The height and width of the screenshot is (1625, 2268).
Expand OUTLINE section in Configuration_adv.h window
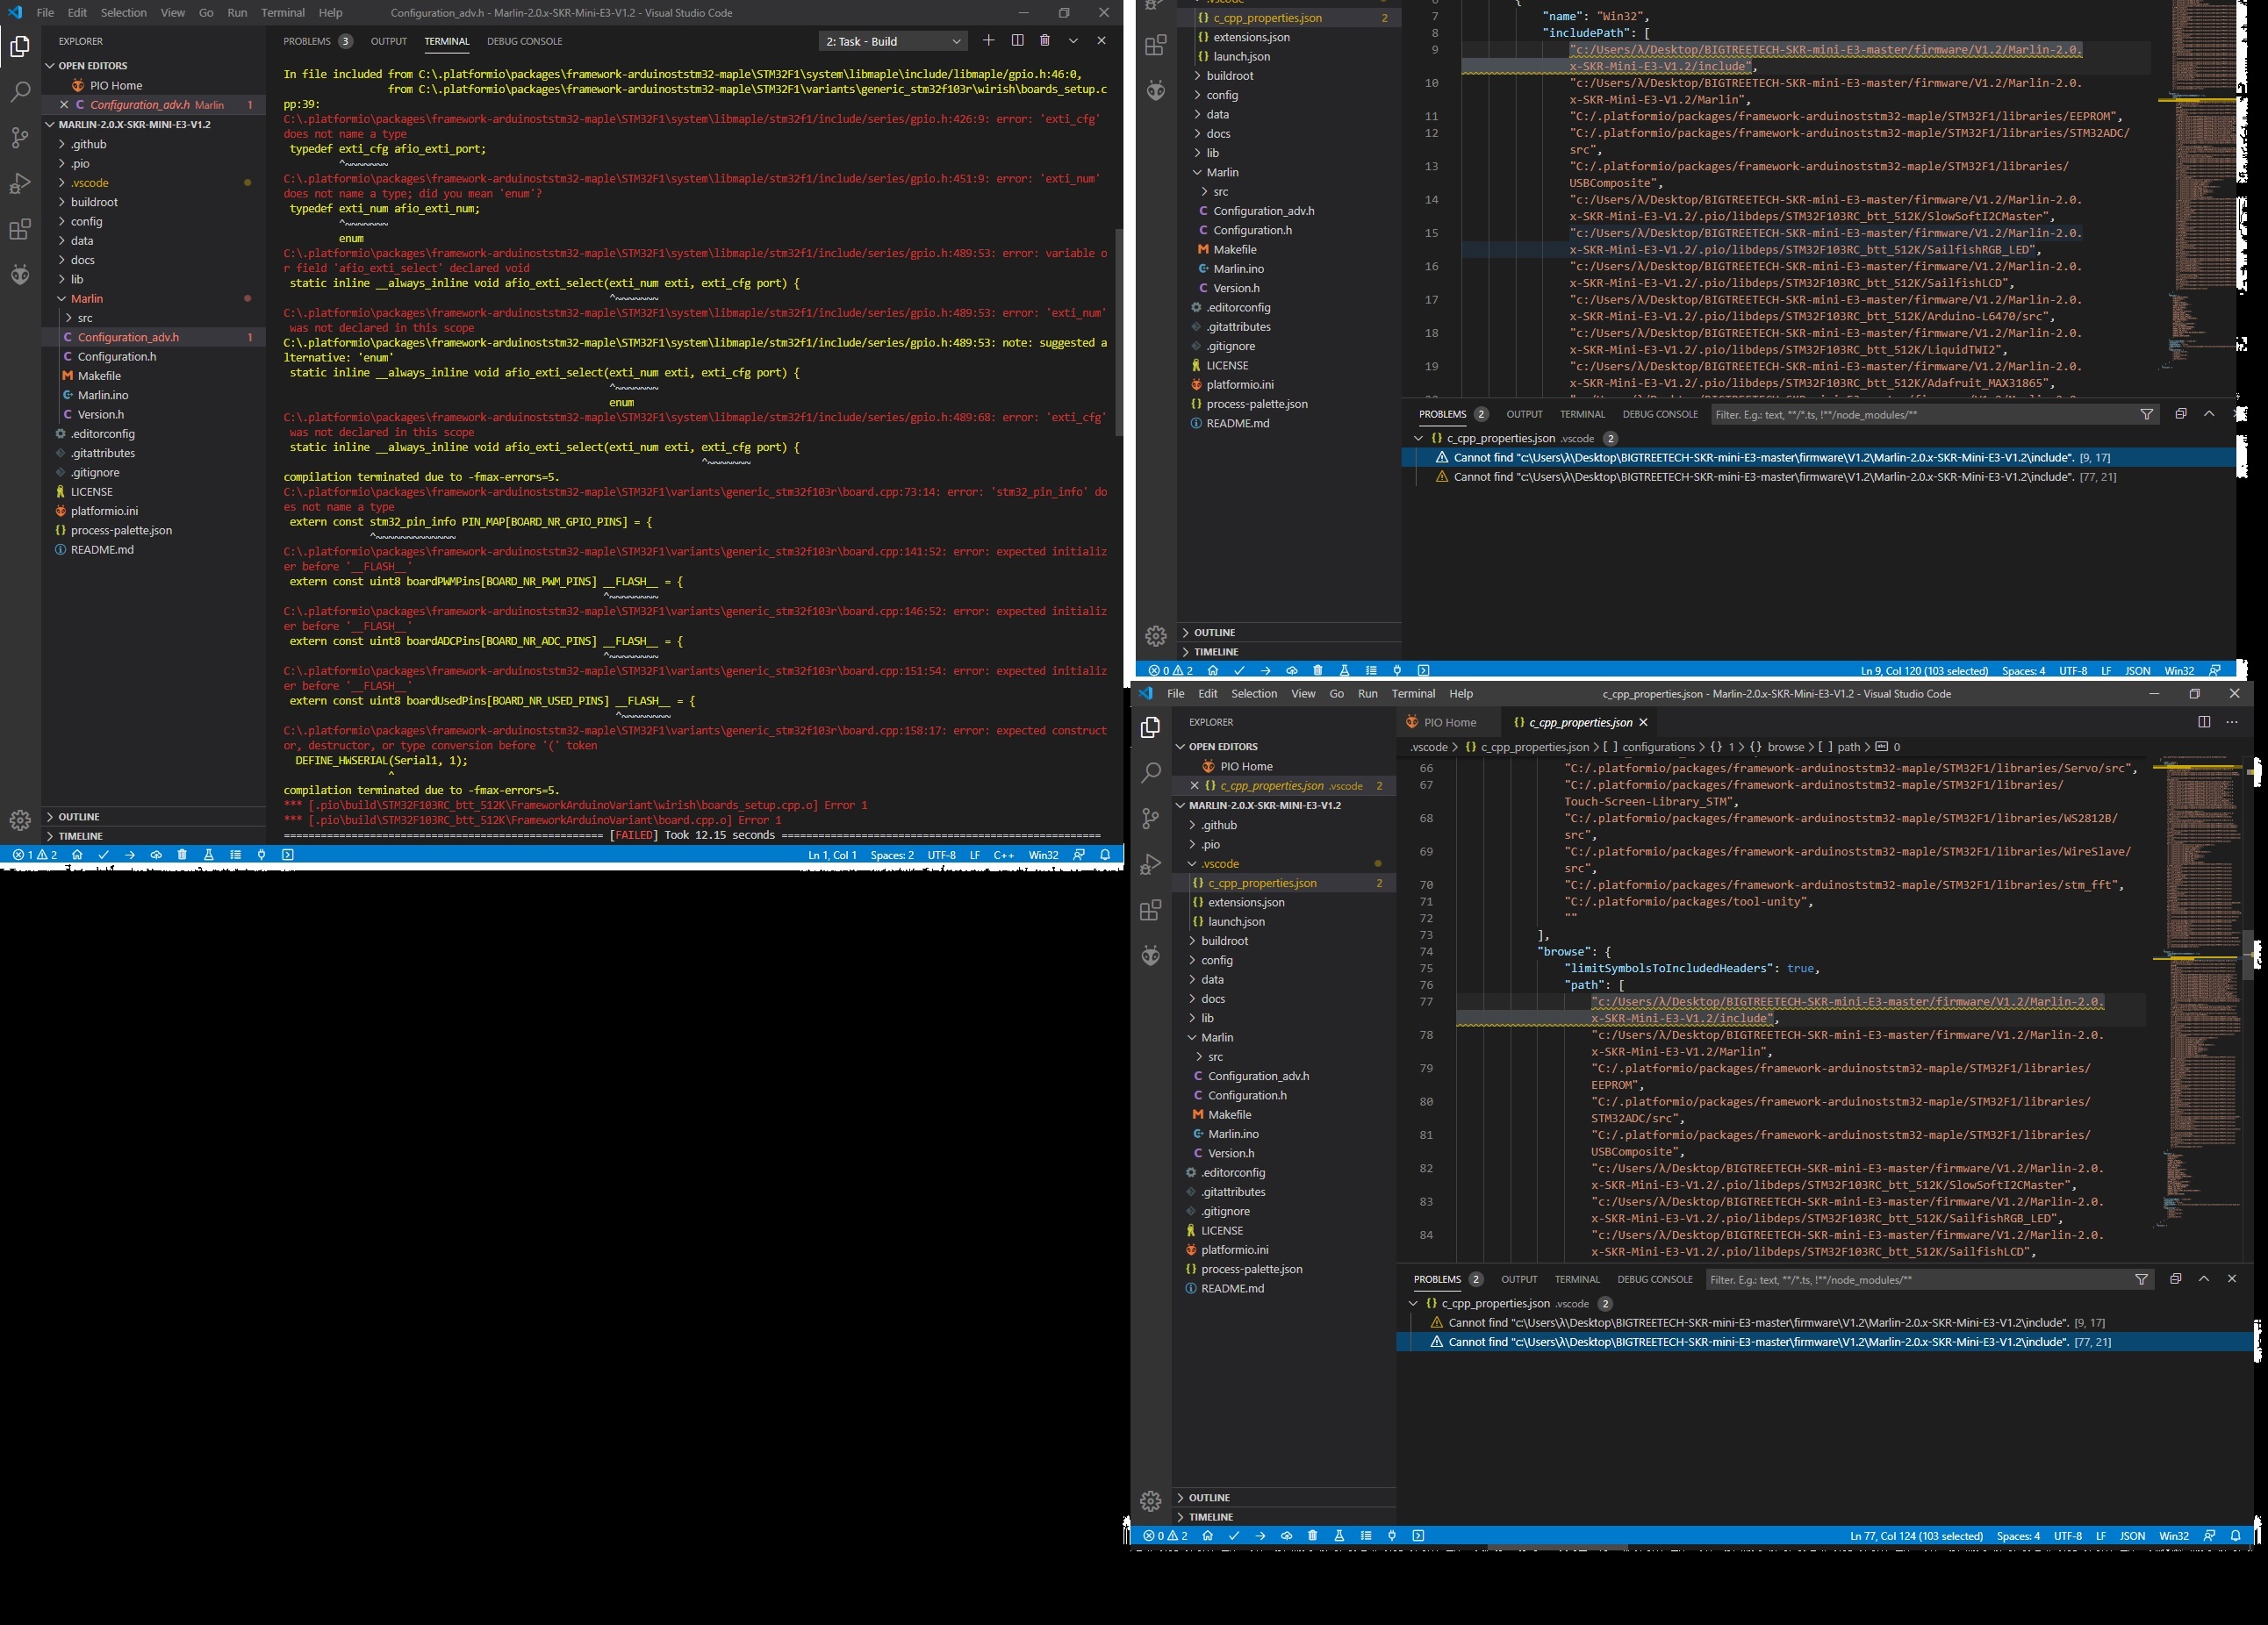[154, 817]
